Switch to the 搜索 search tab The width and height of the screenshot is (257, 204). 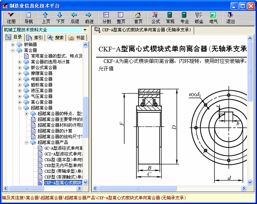[x=56, y=37]
